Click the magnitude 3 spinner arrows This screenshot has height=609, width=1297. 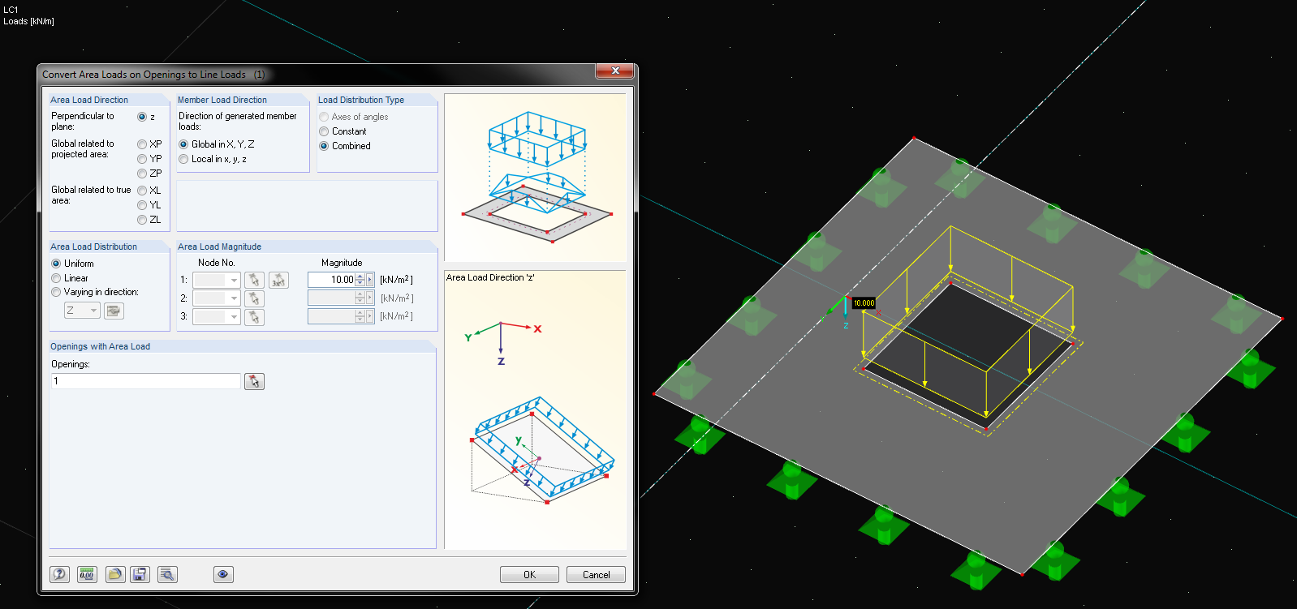[x=360, y=317]
